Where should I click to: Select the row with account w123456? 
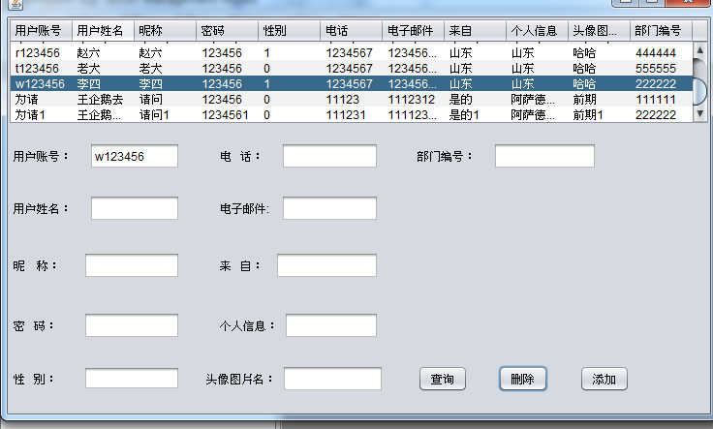[x=352, y=83]
